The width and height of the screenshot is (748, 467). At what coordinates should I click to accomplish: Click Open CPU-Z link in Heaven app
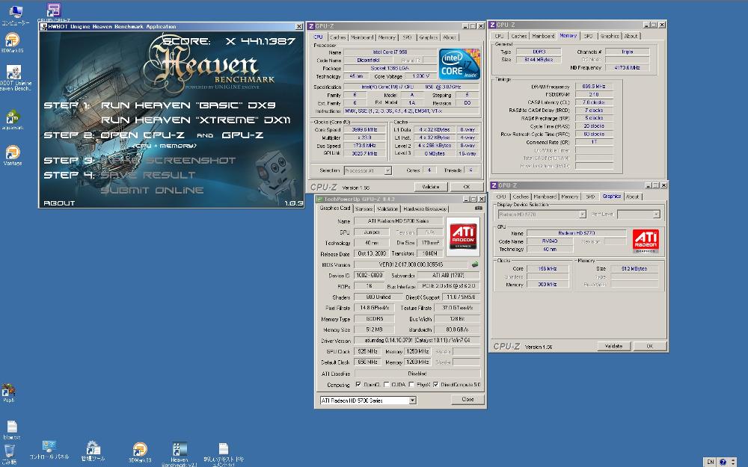tap(142, 135)
